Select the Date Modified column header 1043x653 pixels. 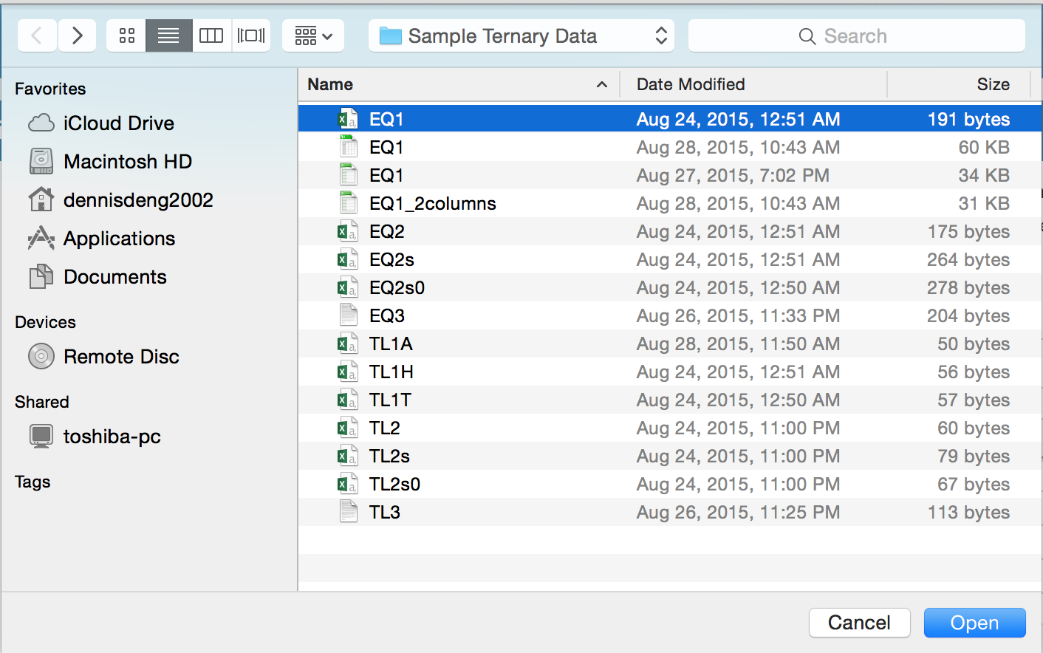[x=690, y=84]
